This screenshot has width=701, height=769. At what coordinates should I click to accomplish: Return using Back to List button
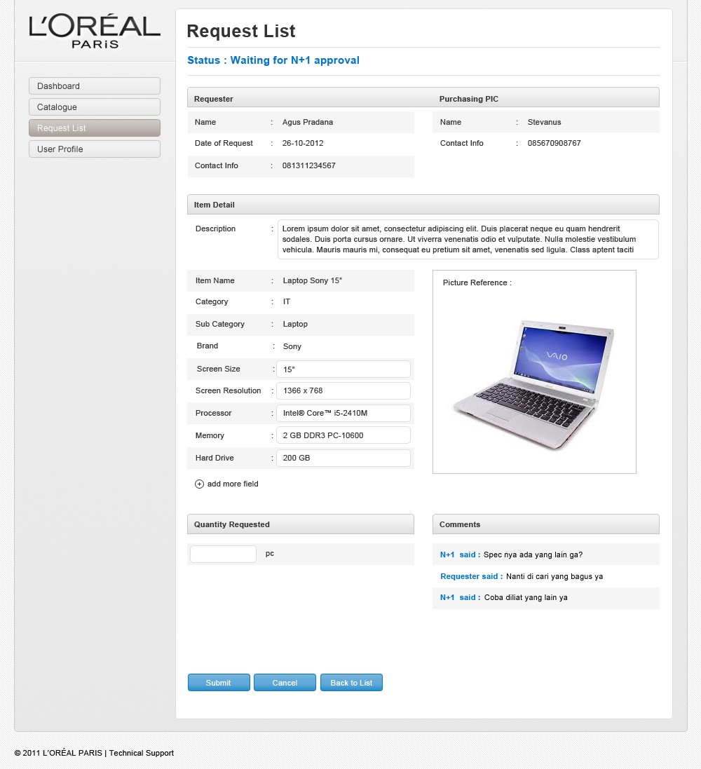point(351,683)
